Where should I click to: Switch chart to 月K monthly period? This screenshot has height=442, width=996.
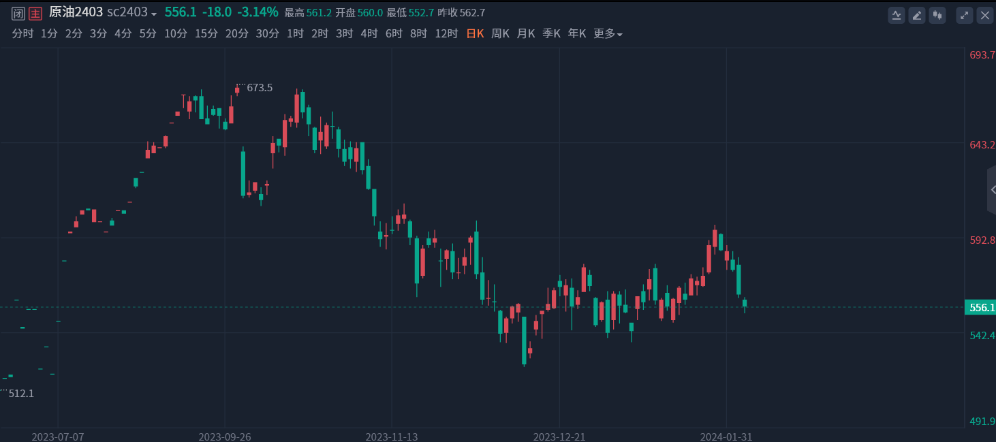(x=525, y=33)
